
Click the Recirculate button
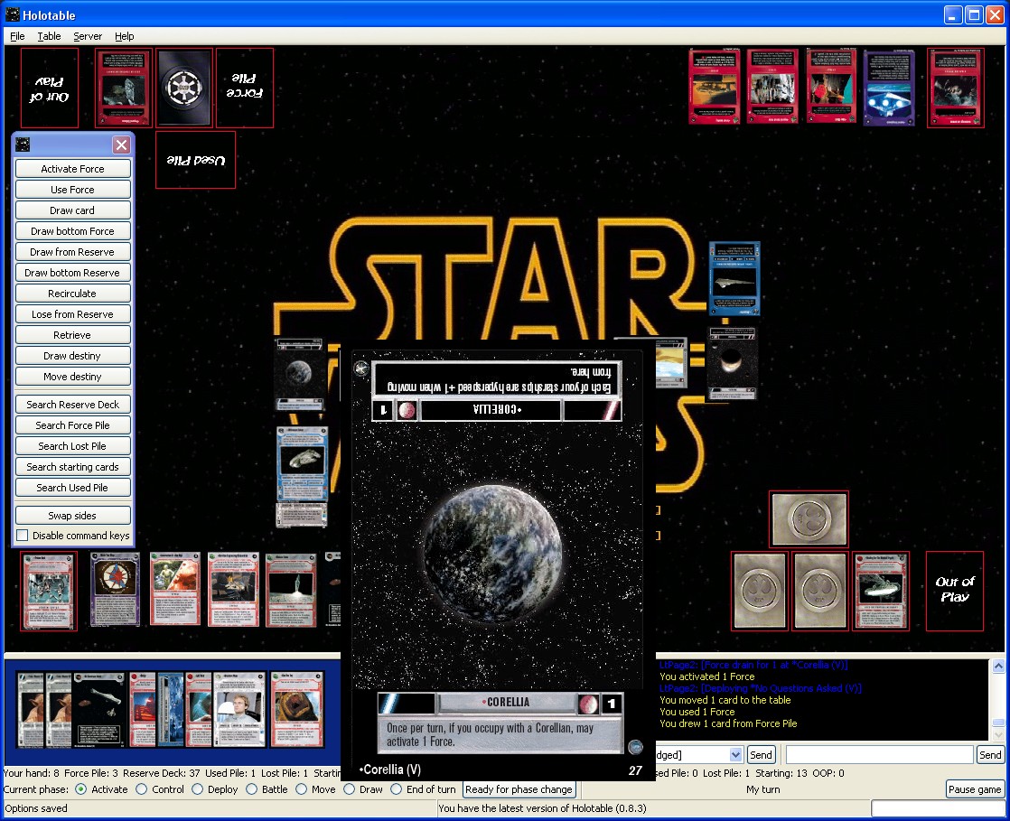73,294
